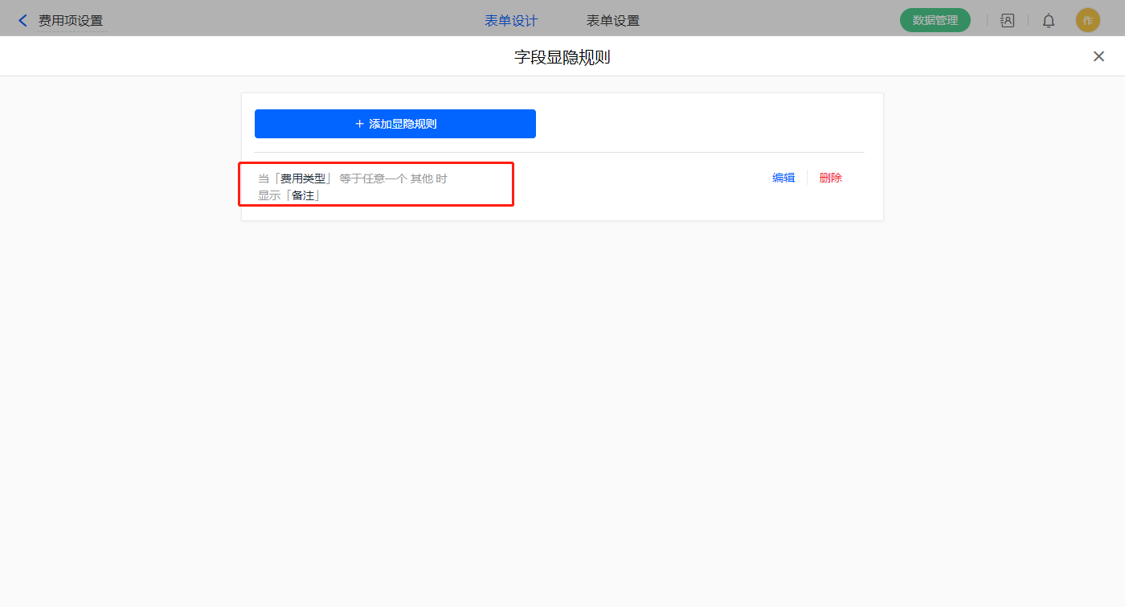Switch to the 表单设置 tab
This screenshot has width=1125, height=607.
613,21
